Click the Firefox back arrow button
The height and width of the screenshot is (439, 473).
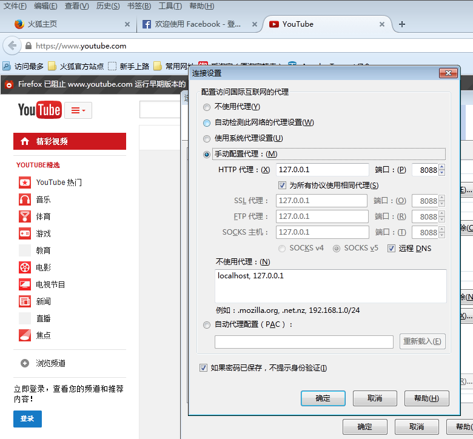[12, 46]
